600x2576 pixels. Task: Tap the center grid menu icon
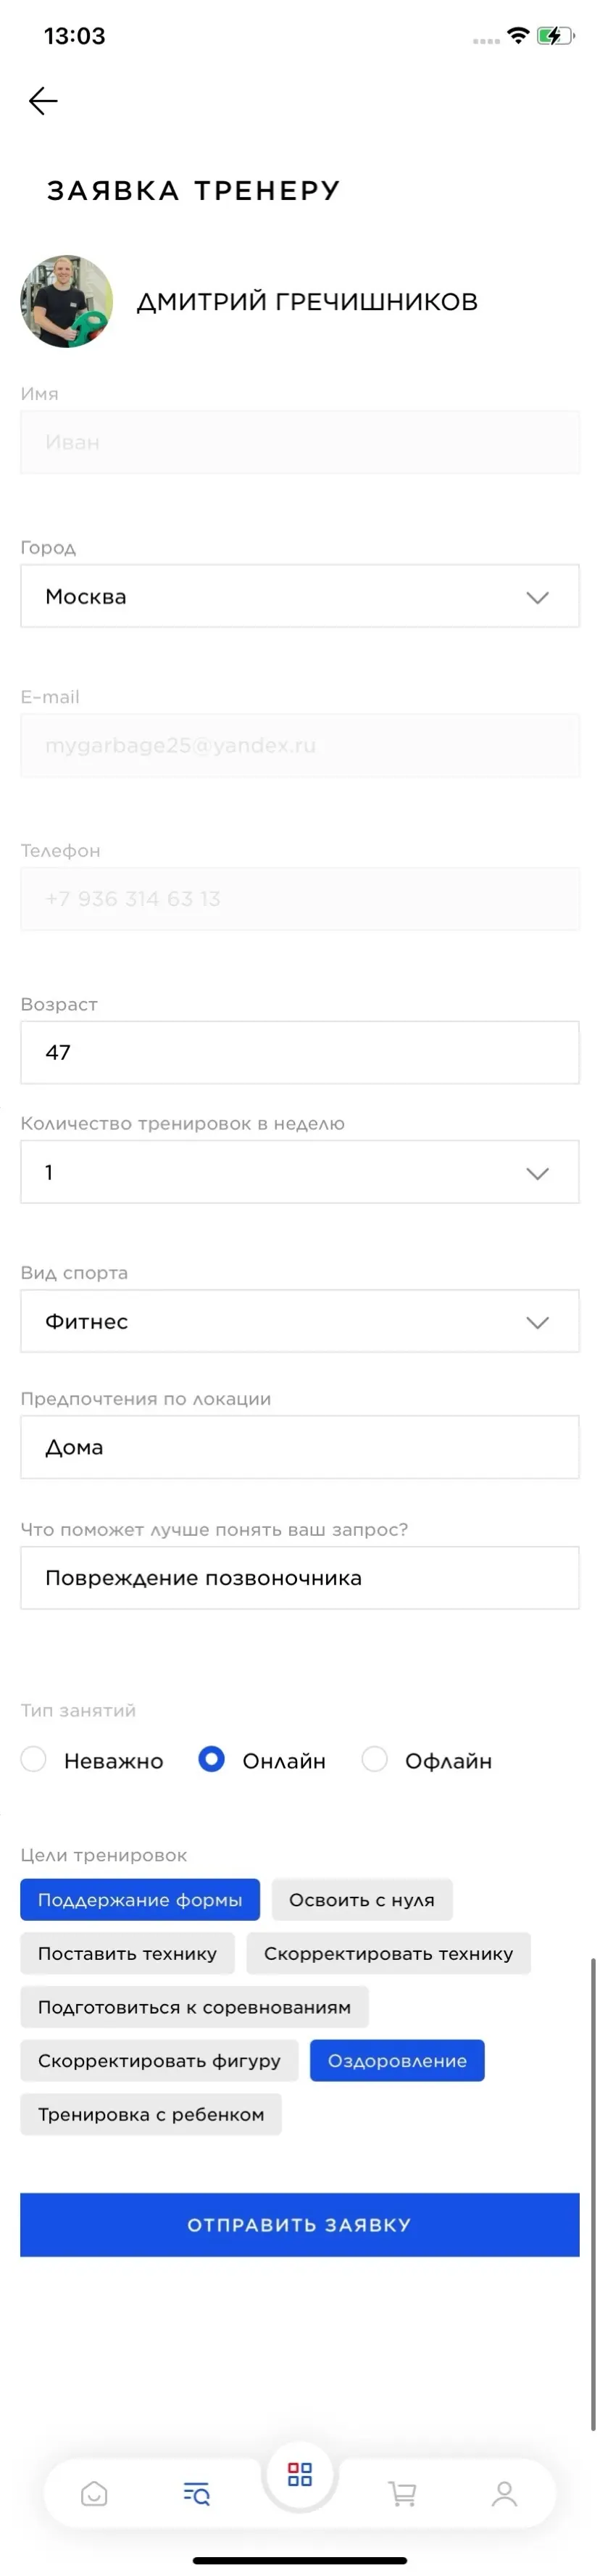click(x=300, y=2474)
